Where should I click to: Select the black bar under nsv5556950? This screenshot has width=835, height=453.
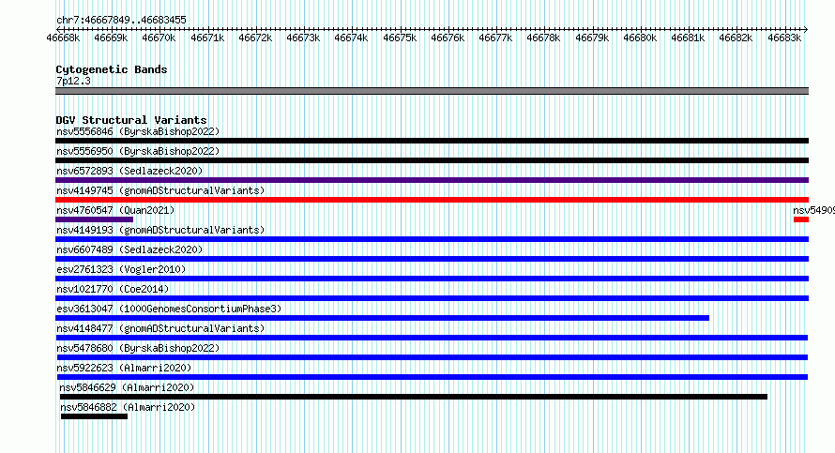(432, 160)
